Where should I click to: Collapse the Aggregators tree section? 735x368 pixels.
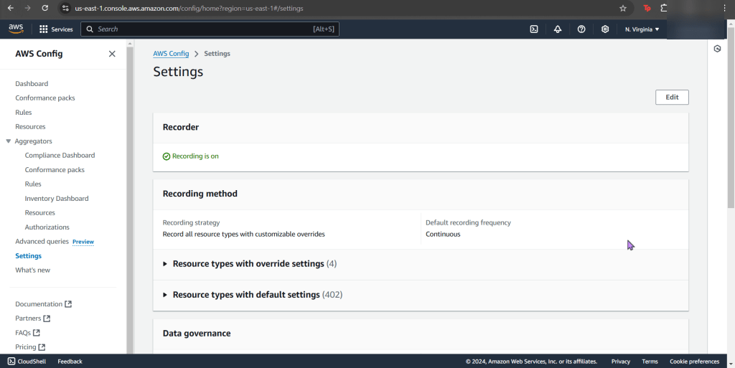point(9,141)
